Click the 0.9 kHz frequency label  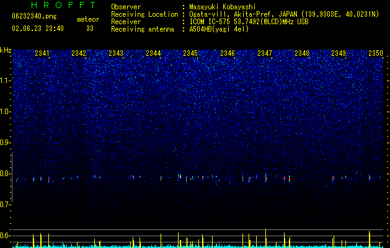[x=5, y=143]
